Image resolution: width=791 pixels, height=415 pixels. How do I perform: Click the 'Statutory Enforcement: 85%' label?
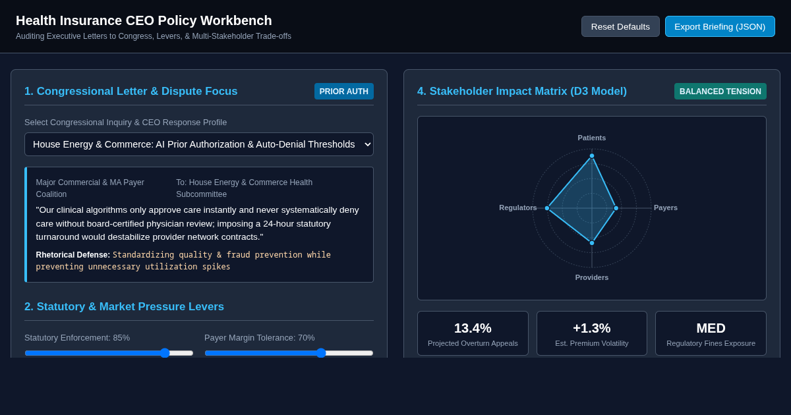pyautogui.click(x=77, y=337)
